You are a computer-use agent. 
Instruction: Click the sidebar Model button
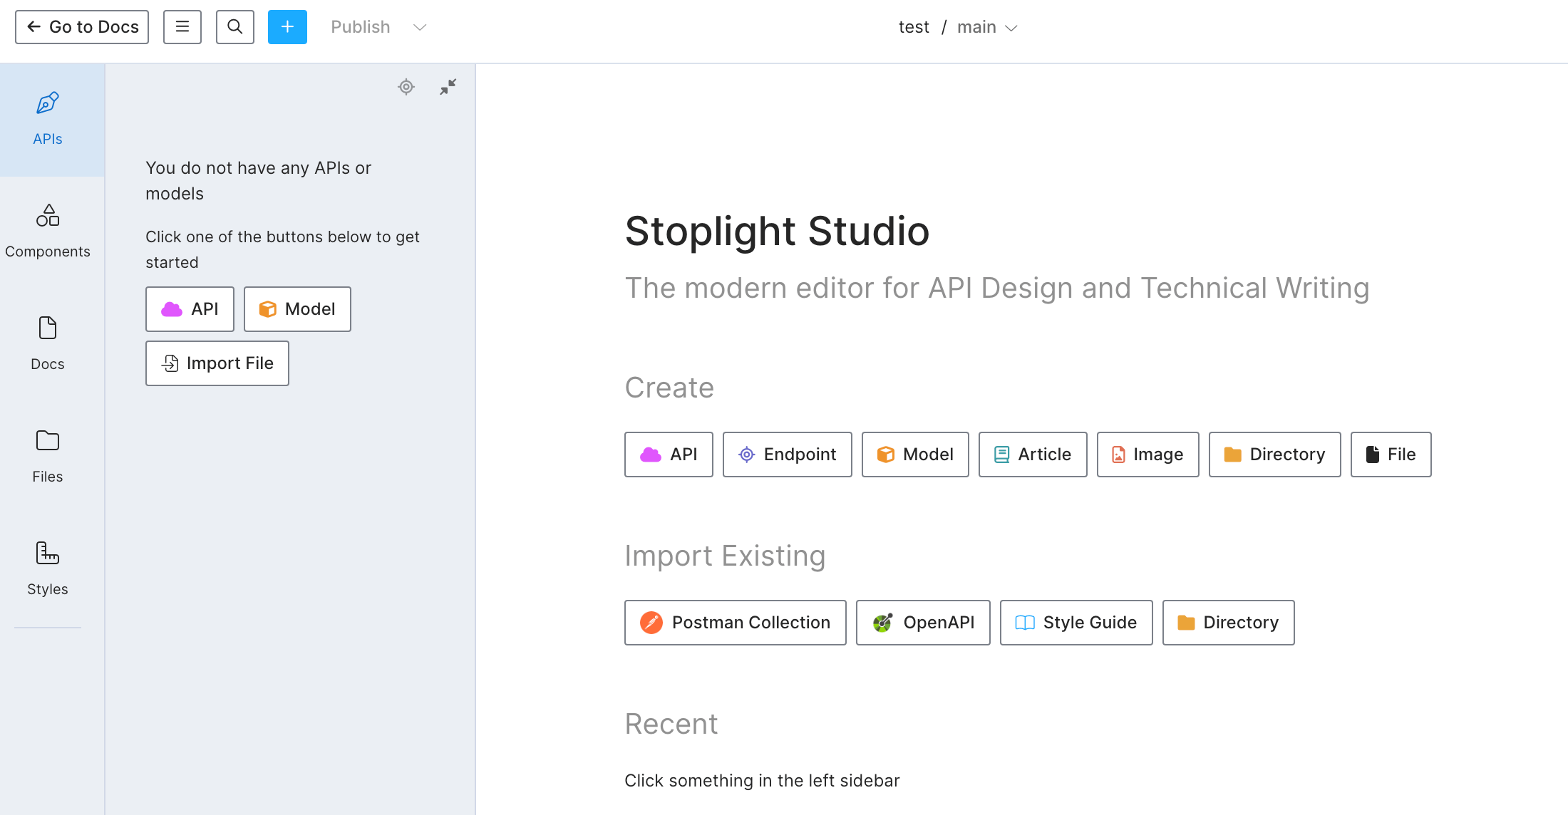297,309
